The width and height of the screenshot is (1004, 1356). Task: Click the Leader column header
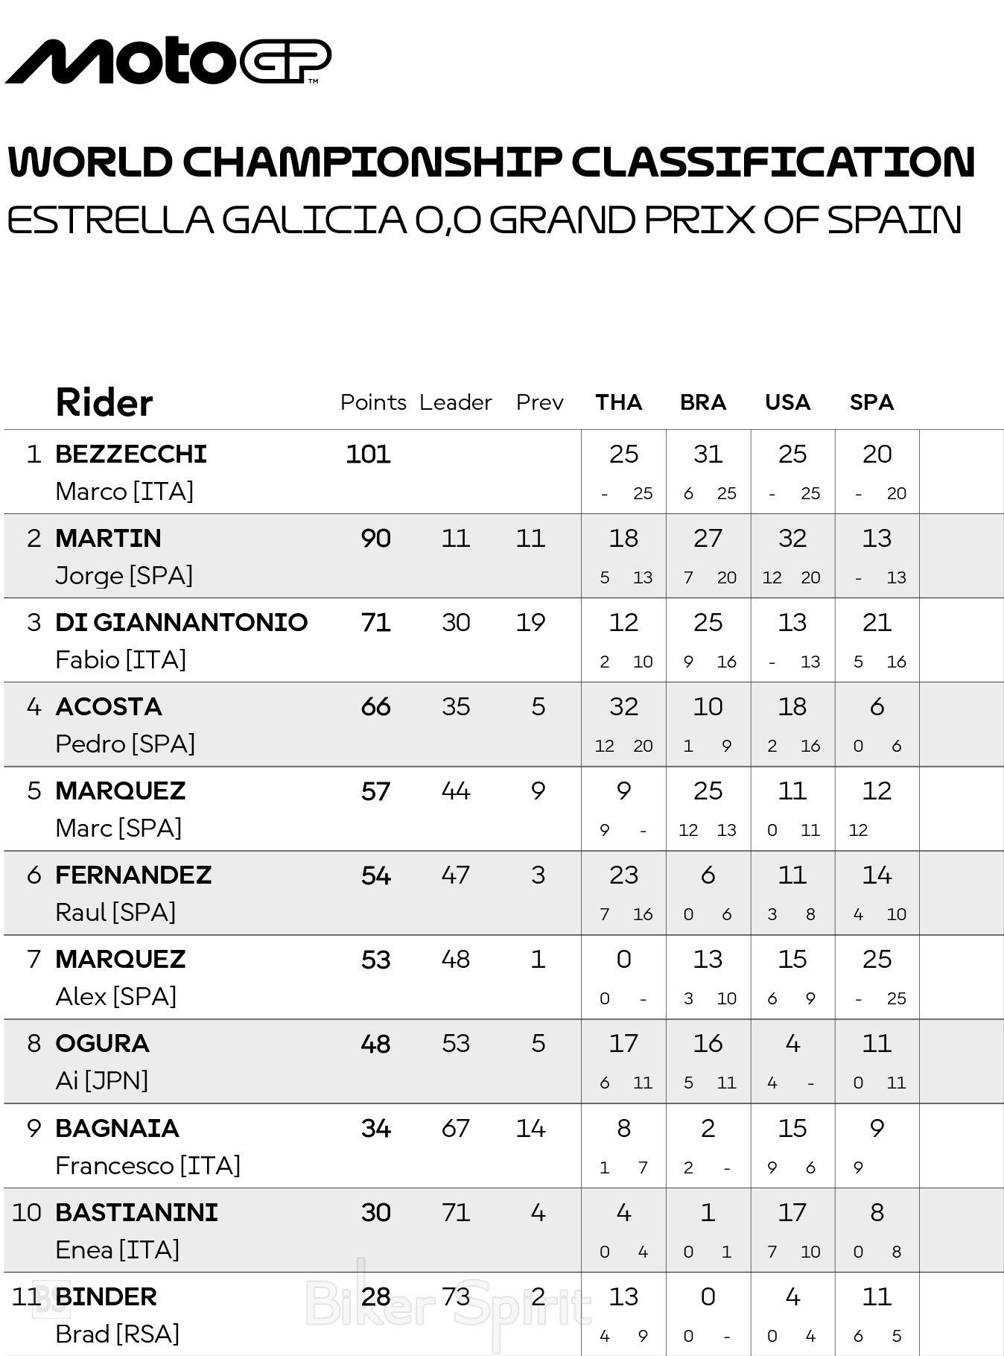coord(455,402)
